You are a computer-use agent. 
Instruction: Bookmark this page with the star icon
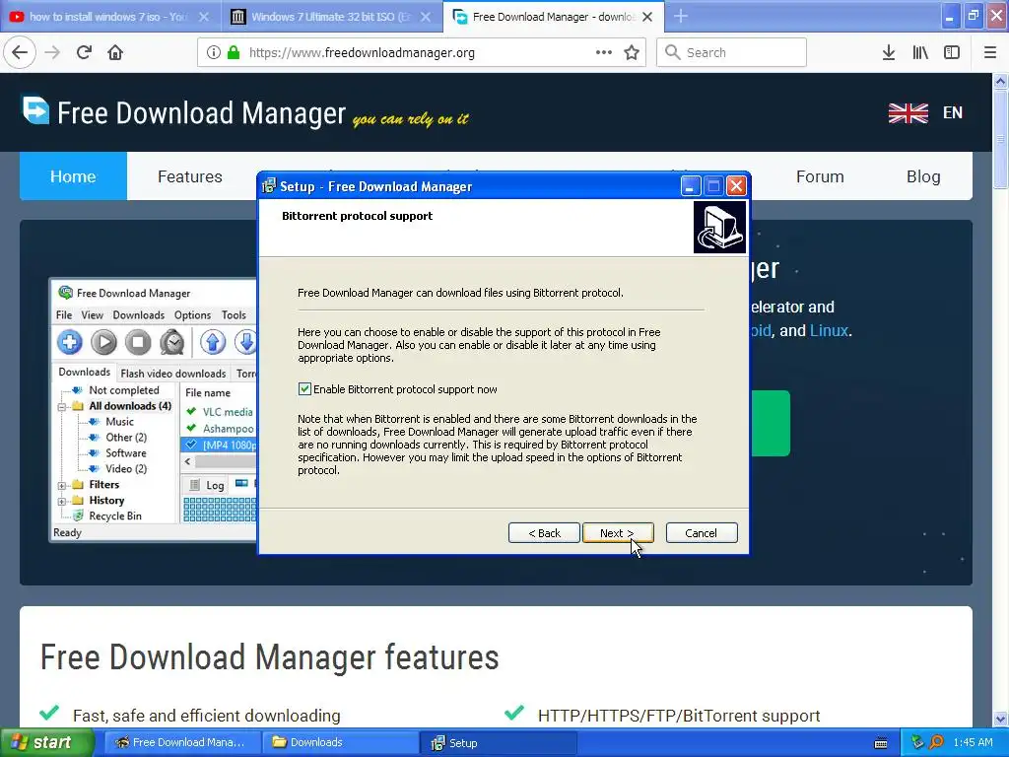pos(632,52)
